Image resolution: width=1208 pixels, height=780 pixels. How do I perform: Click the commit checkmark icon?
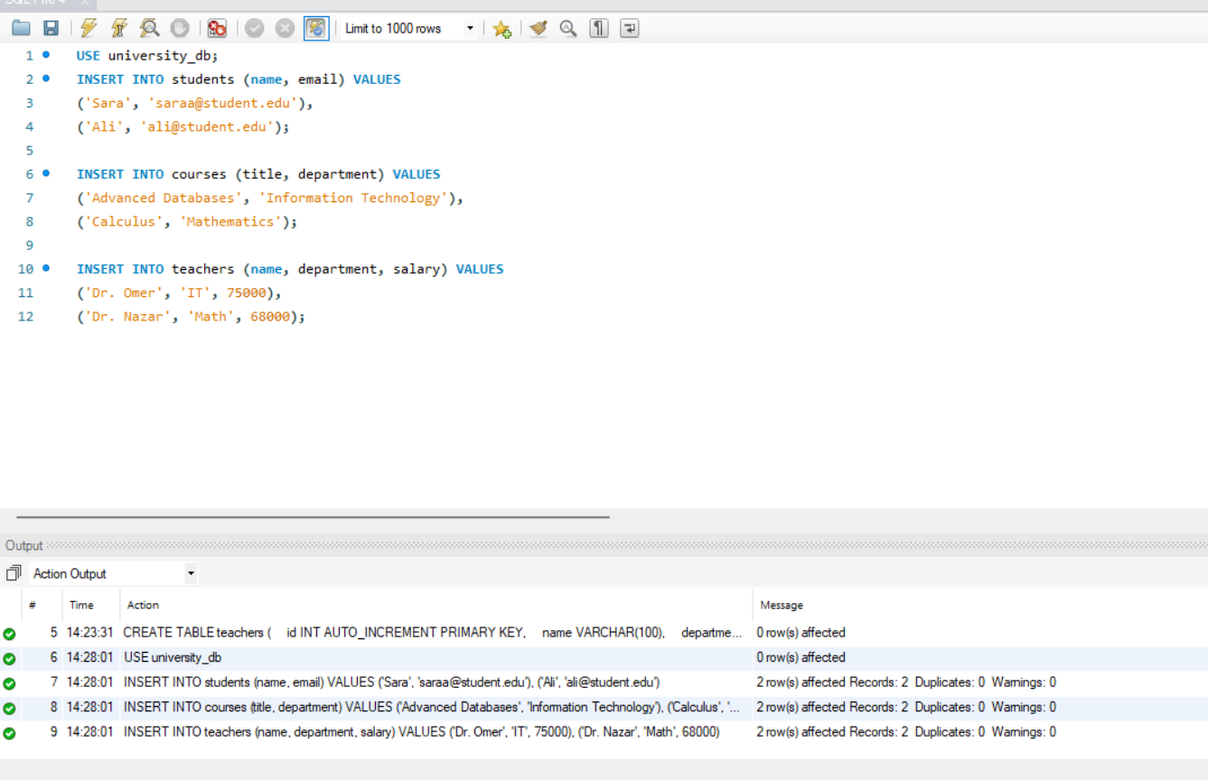point(255,28)
